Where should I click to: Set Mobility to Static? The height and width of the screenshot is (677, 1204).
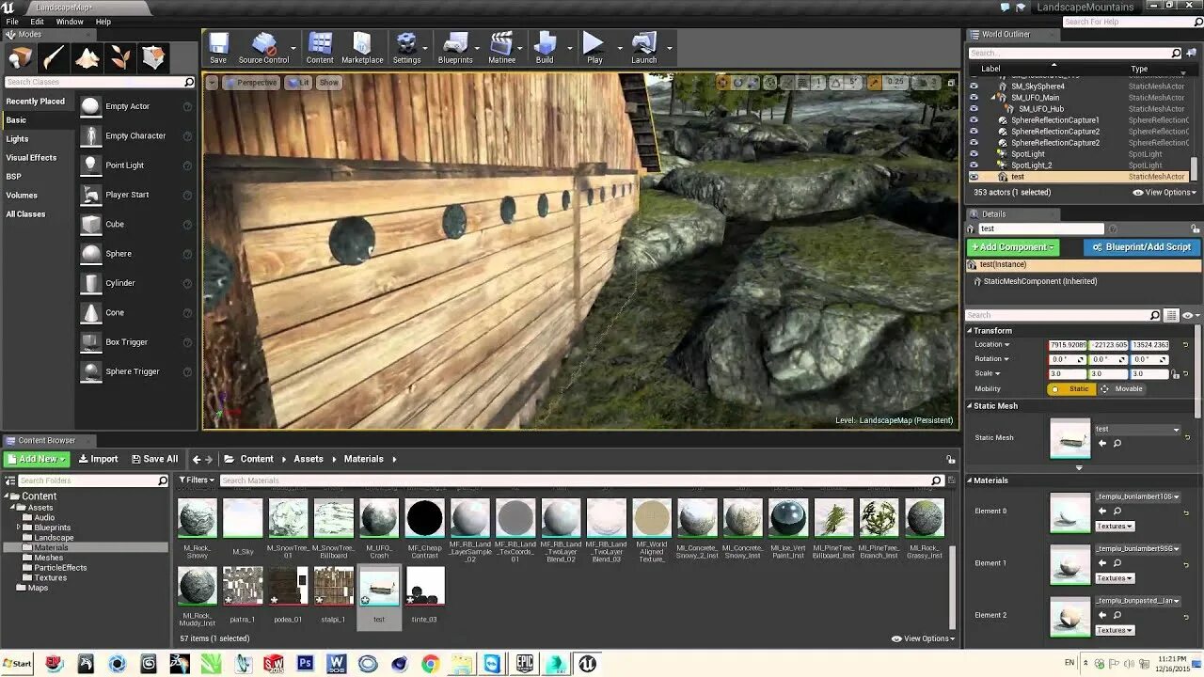click(x=1071, y=388)
